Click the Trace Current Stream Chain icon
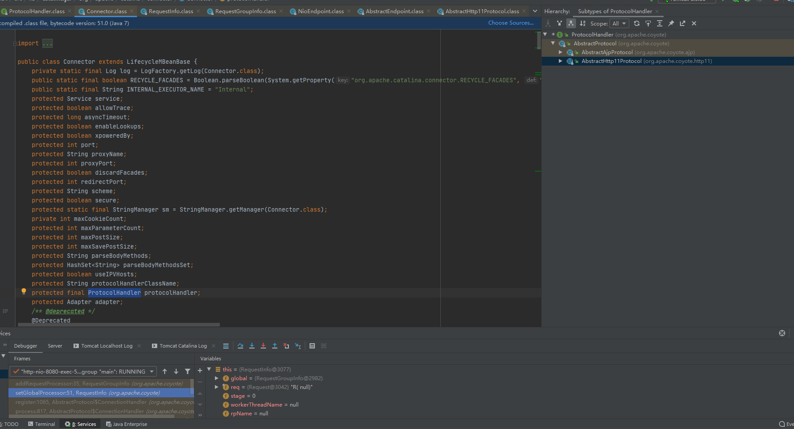Screen dimensions: 794x429 pyautogui.click(x=324, y=346)
